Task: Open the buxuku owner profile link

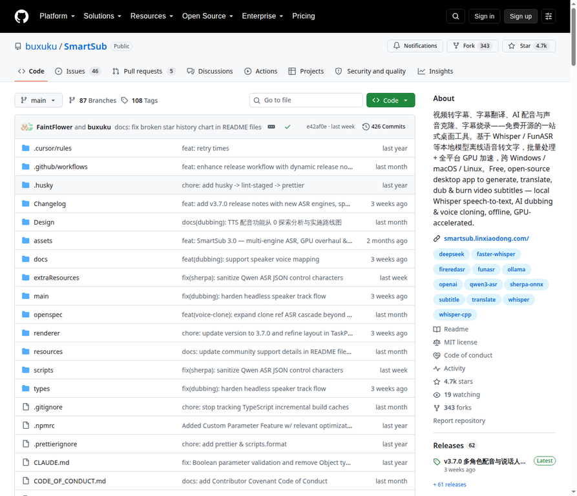Action: tap(41, 46)
